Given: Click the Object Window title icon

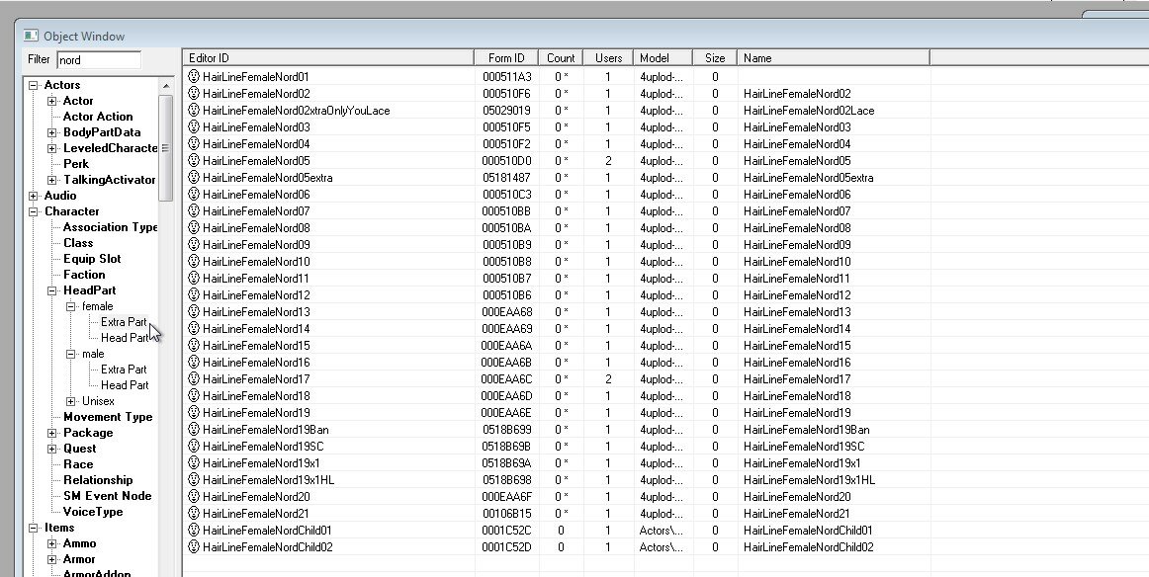Looking at the screenshot, I should point(31,36).
